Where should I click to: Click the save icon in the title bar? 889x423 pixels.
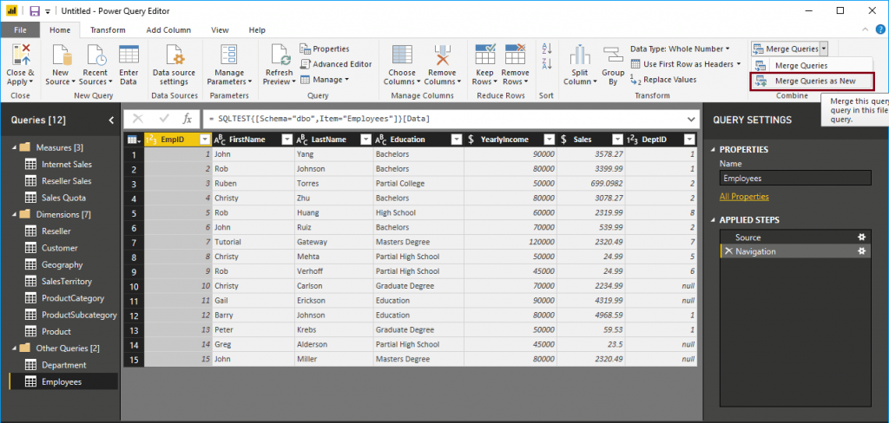pyautogui.click(x=35, y=10)
